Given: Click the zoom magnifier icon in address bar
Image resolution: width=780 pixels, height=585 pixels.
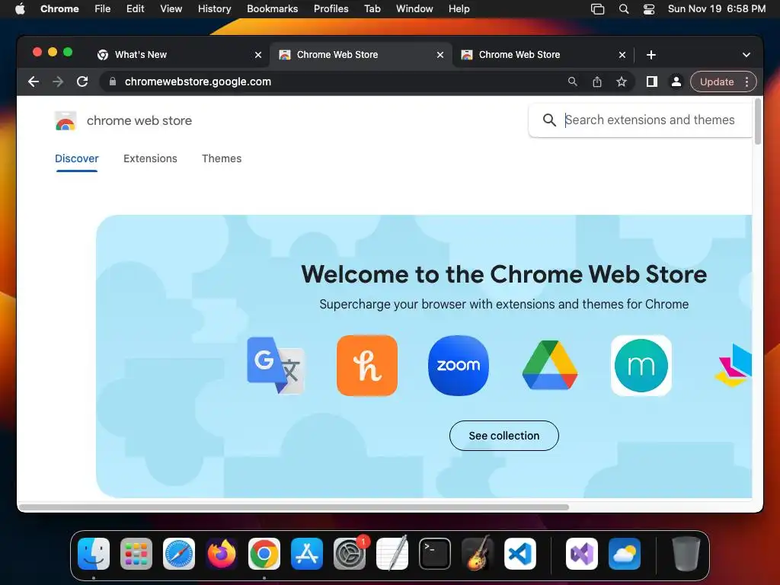Looking at the screenshot, I should click(573, 82).
